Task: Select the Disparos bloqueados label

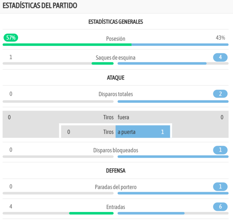Action: (x=116, y=150)
